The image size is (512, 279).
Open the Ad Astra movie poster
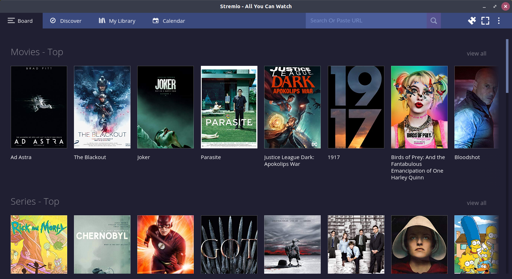click(39, 107)
